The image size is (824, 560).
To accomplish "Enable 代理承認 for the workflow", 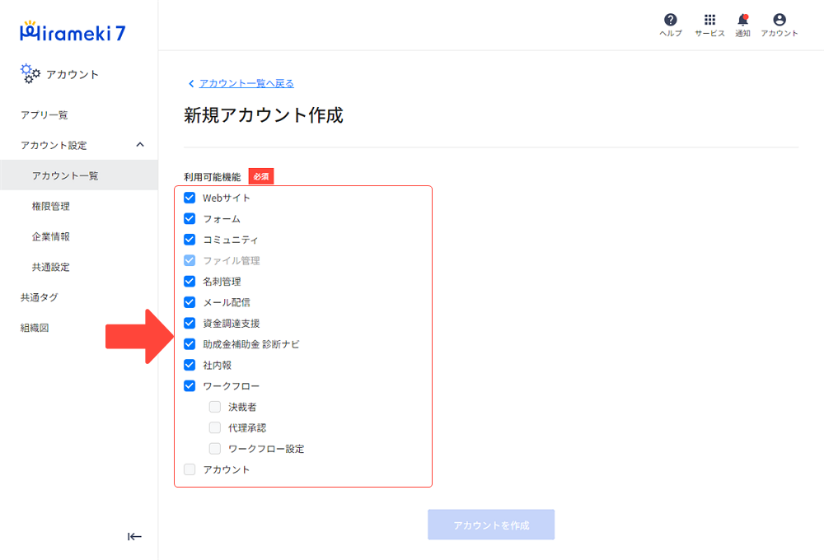I will tap(214, 427).
